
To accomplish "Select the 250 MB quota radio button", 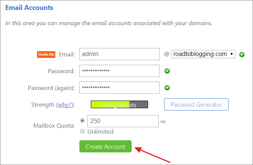I will [82, 120].
